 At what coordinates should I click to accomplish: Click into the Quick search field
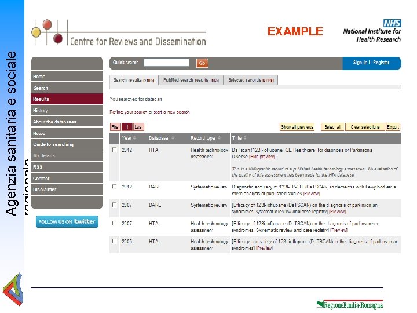click(166, 63)
